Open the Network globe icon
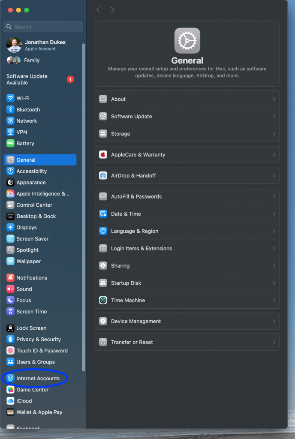 [10, 120]
